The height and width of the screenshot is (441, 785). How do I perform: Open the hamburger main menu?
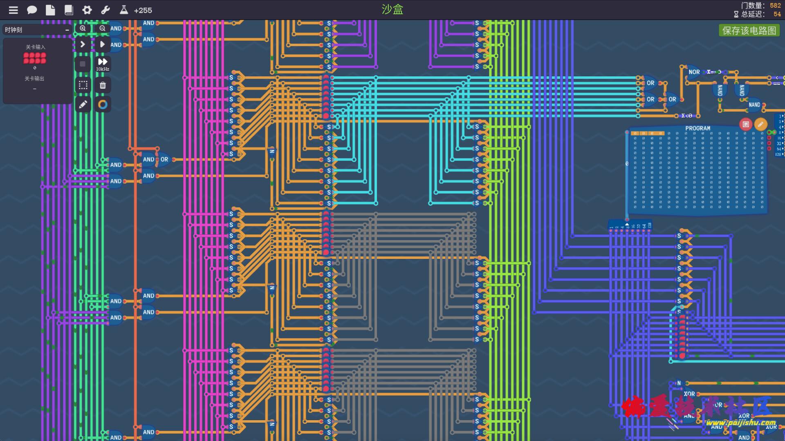pos(13,10)
